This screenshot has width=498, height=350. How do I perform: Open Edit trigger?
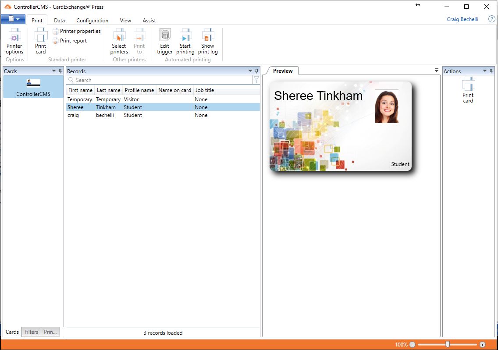pos(164,42)
